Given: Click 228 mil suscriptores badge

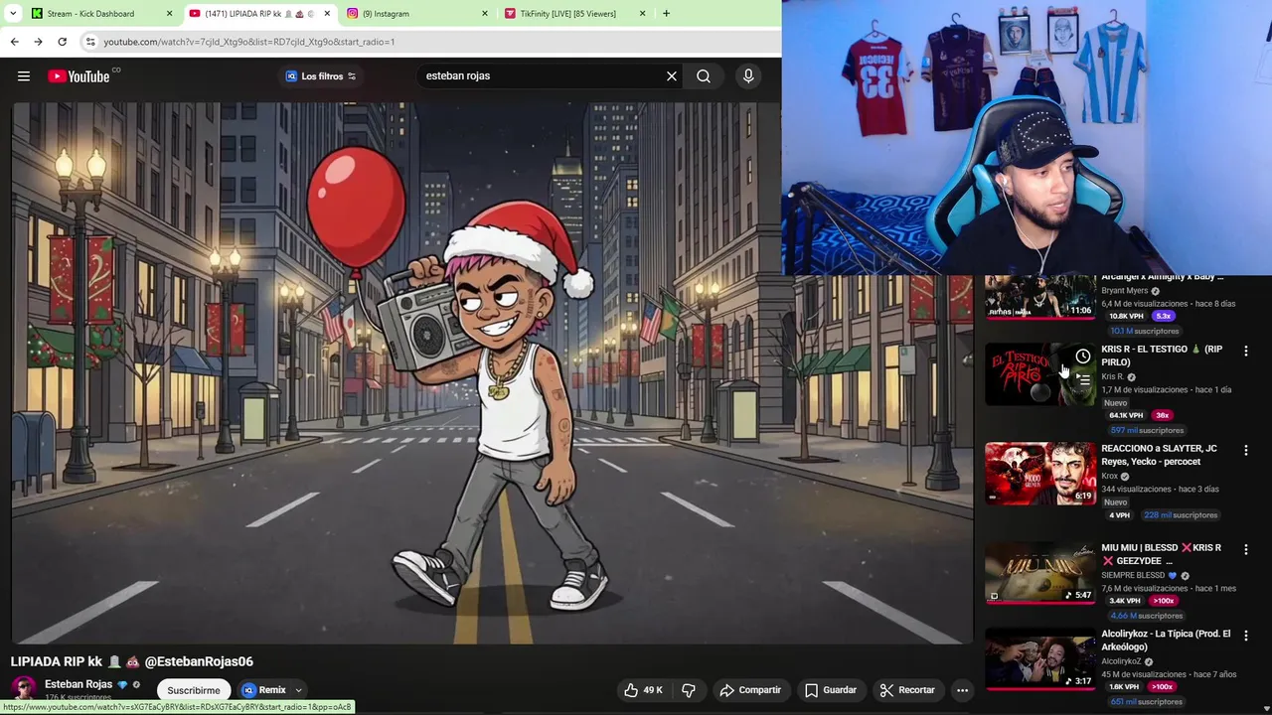Looking at the screenshot, I should (1181, 515).
